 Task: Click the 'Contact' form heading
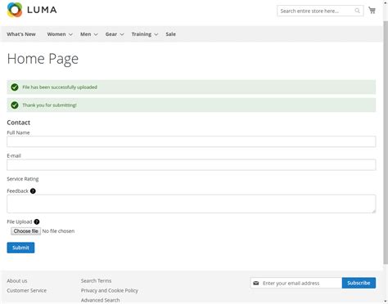click(x=19, y=123)
